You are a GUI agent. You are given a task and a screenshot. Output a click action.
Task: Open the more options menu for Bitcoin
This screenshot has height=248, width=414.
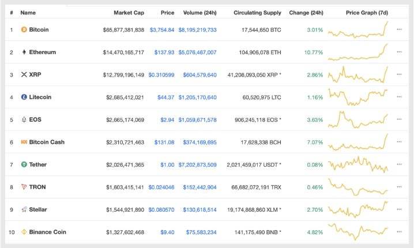point(399,29)
